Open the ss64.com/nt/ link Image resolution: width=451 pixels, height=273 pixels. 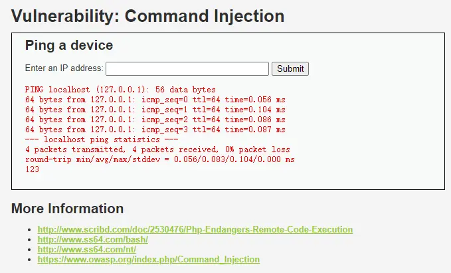click(x=86, y=249)
